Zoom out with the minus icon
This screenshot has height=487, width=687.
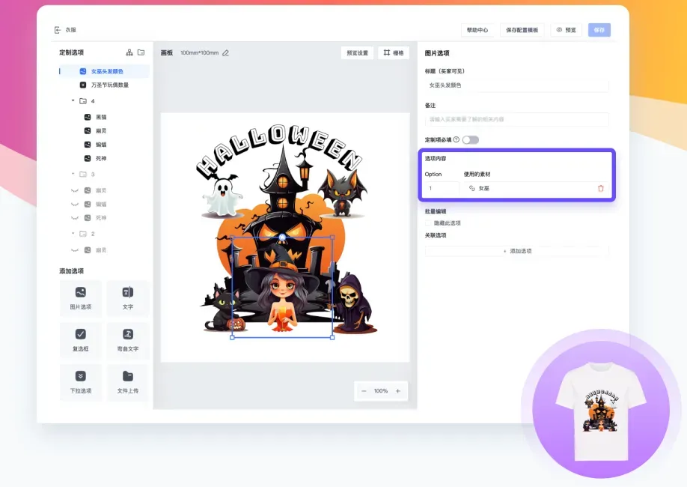(x=364, y=391)
